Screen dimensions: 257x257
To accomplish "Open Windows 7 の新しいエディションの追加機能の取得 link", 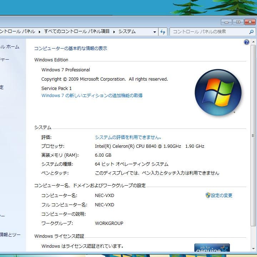I will click(x=92, y=96).
